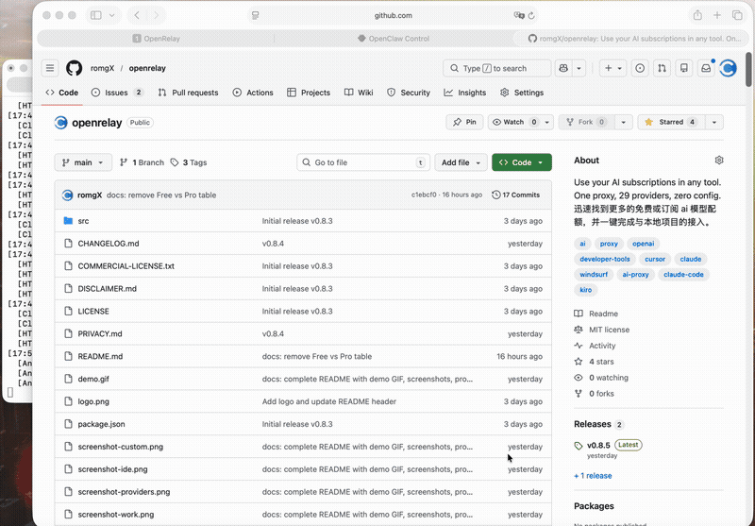Open the GitHub home logo
This screenshot has width=755, height=526.
75,68
